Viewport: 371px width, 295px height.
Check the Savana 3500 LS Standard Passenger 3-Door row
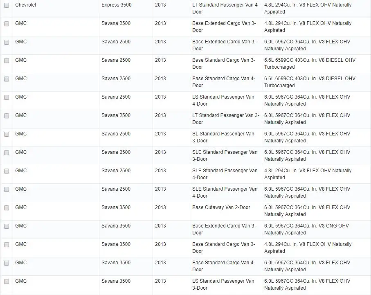[x=7, y=281]
